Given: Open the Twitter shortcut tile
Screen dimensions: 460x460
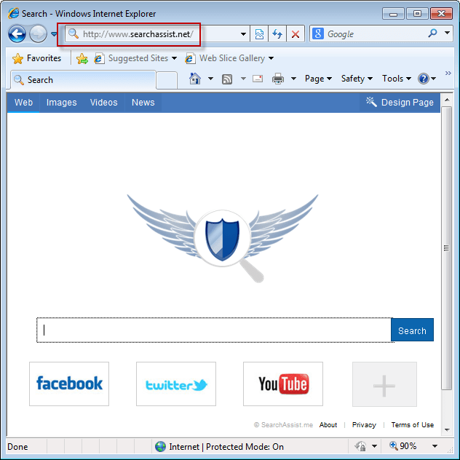Looking at the screenshot, I should click(176, 384).
